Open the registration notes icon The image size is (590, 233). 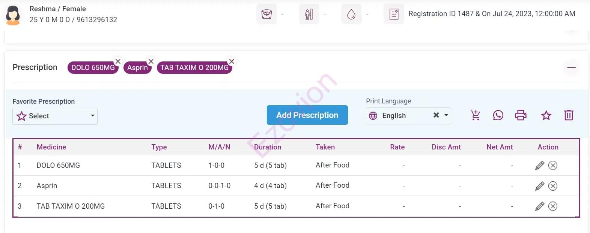click(394, 14)
